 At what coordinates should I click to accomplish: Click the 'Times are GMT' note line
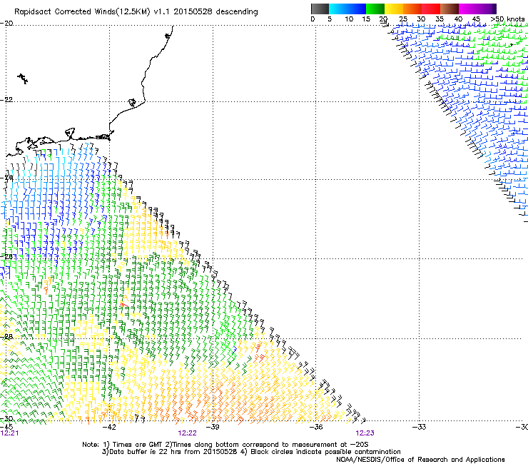225,445
